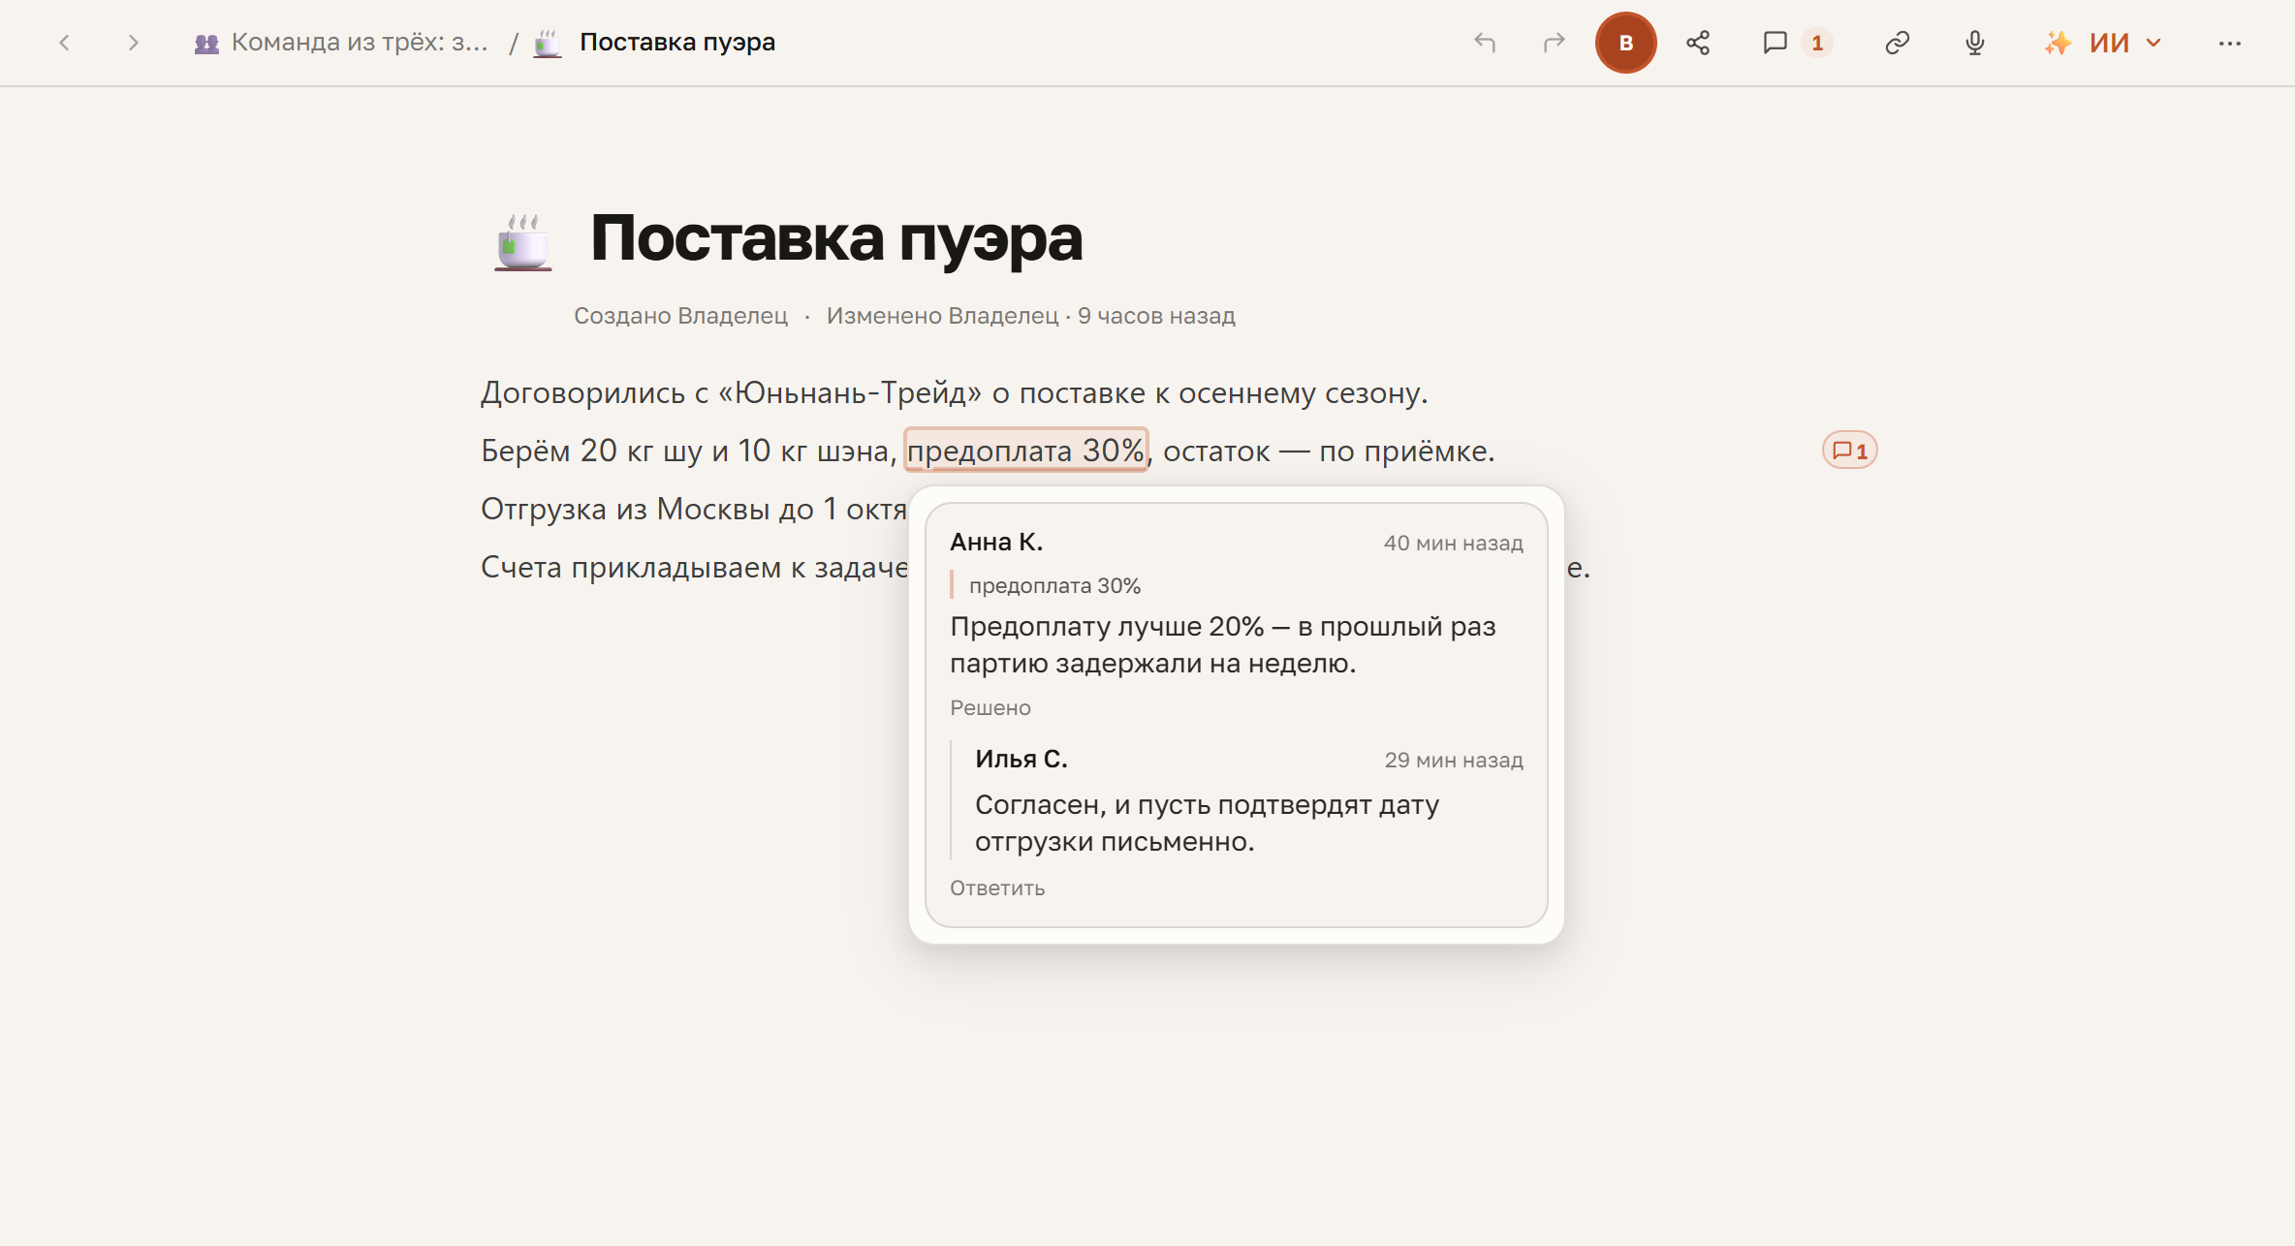Open the three-dots more options menu
This screenshot has height=1246, width=2295.
(x=2230, y=43)
